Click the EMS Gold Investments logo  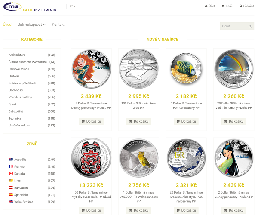[30, 7]
